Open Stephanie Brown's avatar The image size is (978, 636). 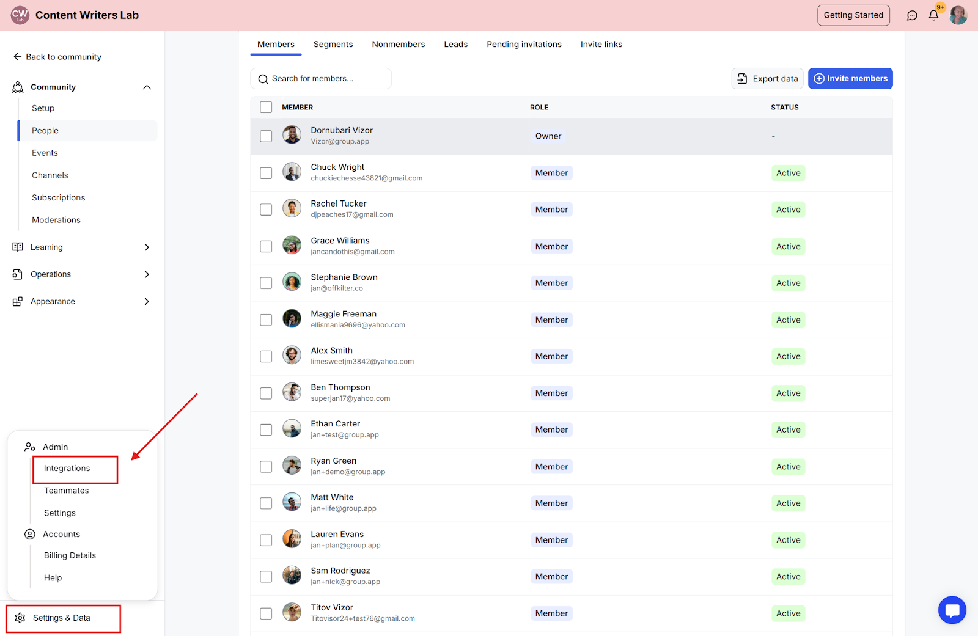point(292,282)
